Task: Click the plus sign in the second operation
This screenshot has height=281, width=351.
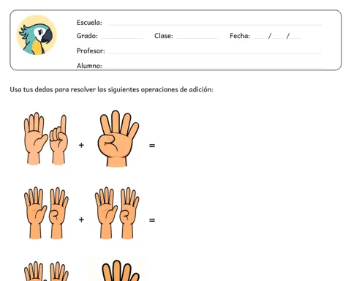Action: pos(81,220)
